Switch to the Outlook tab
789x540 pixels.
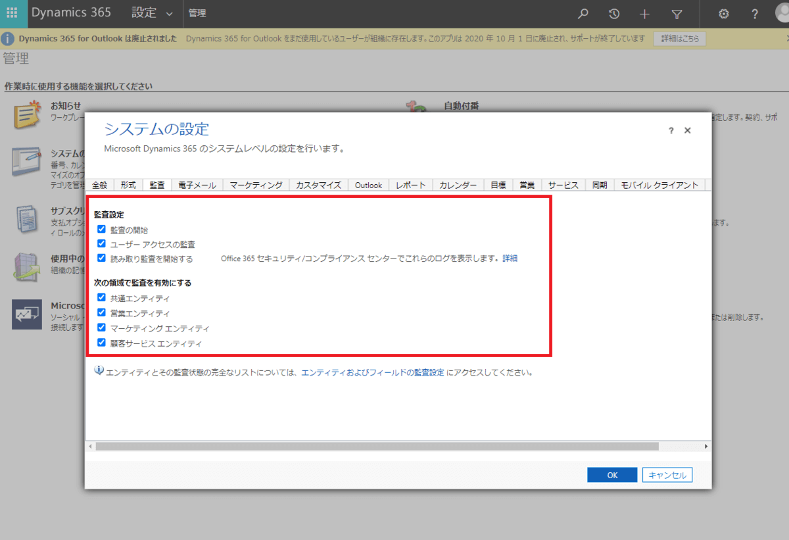pos(368,185)
